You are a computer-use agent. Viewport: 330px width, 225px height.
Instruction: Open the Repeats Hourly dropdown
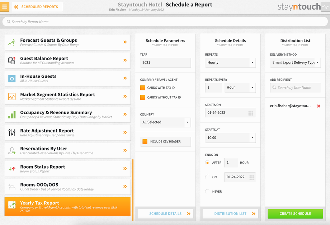pos(230,63)
